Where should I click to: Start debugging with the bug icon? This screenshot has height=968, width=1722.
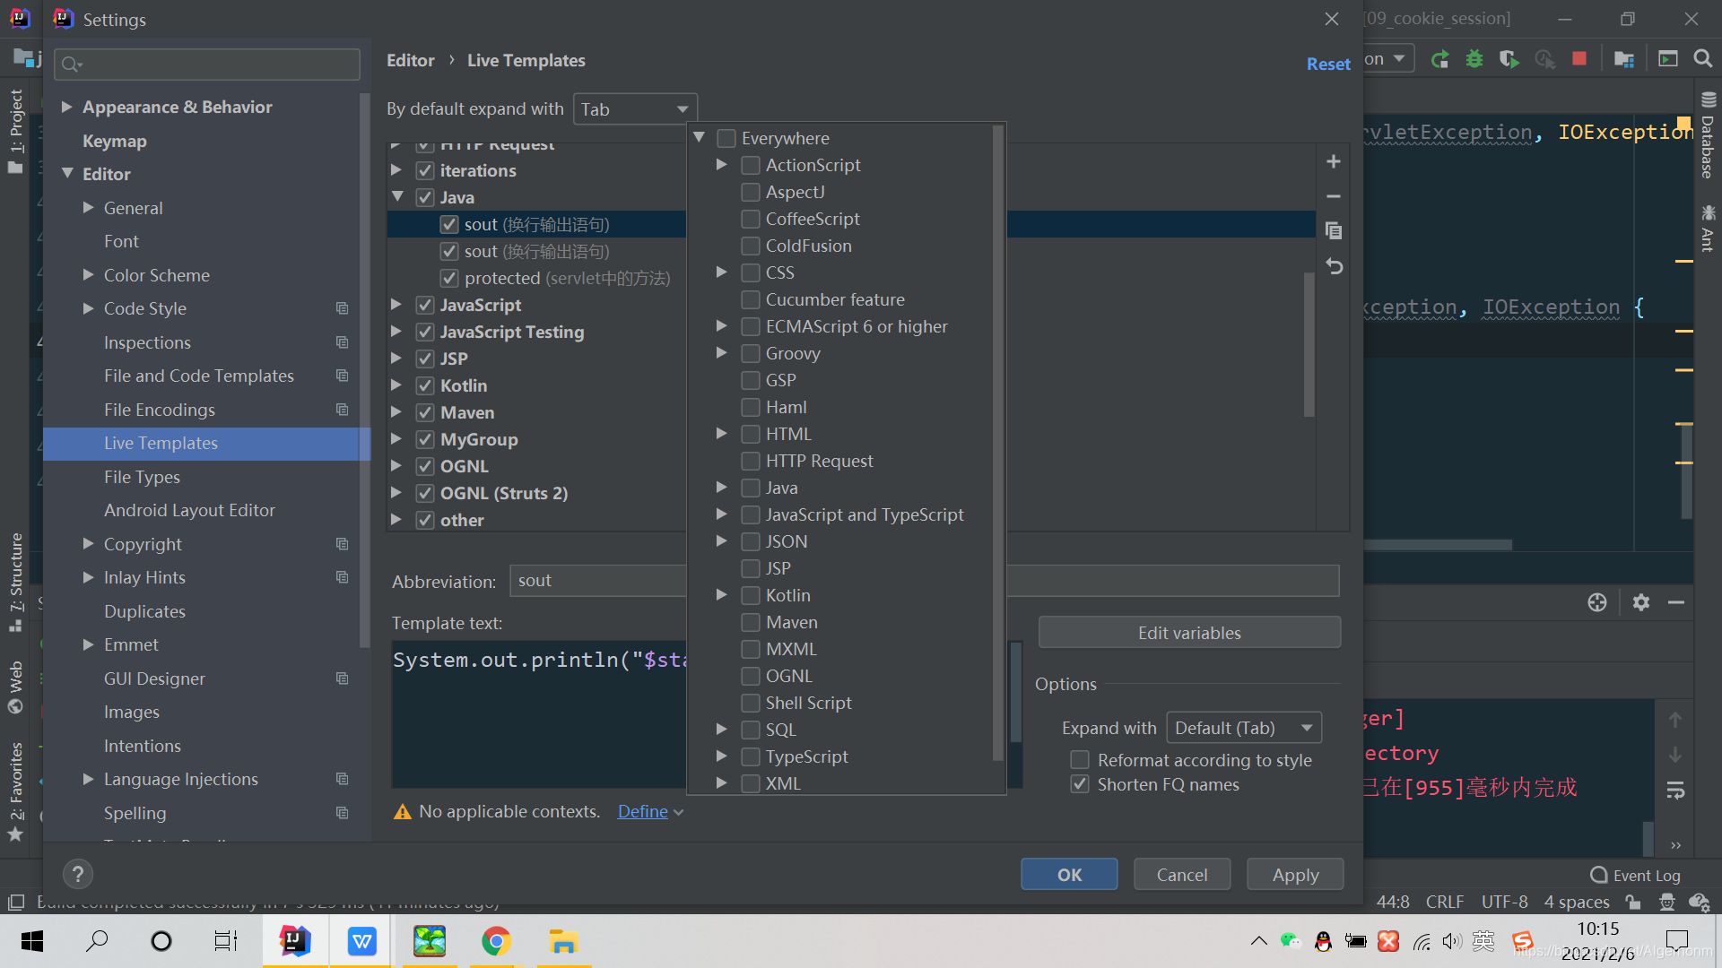tap(1474, 59)
